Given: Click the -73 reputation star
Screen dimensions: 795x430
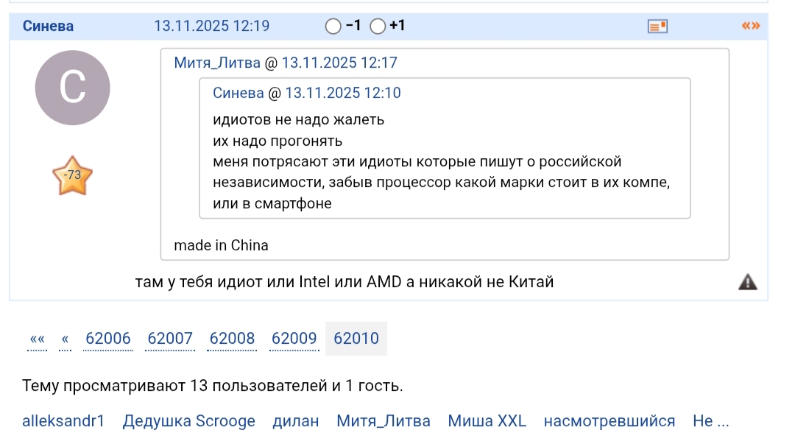Looking at the screenshot, I should click(x=72, y=175).
